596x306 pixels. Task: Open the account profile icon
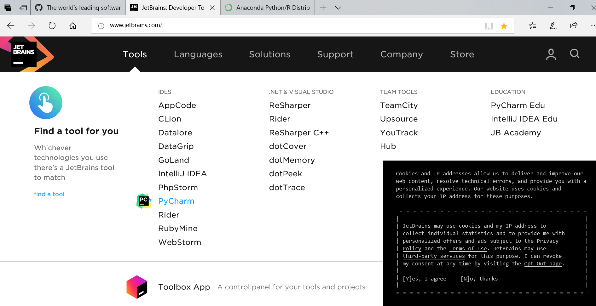click(x=551, y=54)
